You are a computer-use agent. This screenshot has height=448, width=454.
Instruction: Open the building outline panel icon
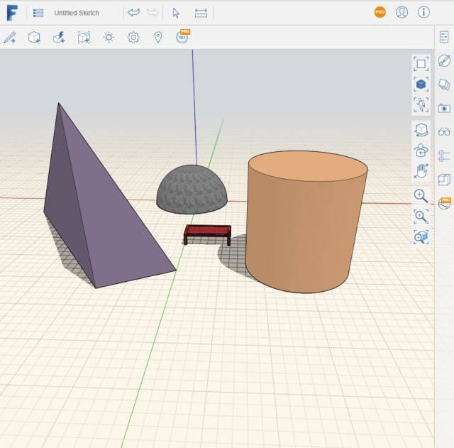(x=444, y=180)
